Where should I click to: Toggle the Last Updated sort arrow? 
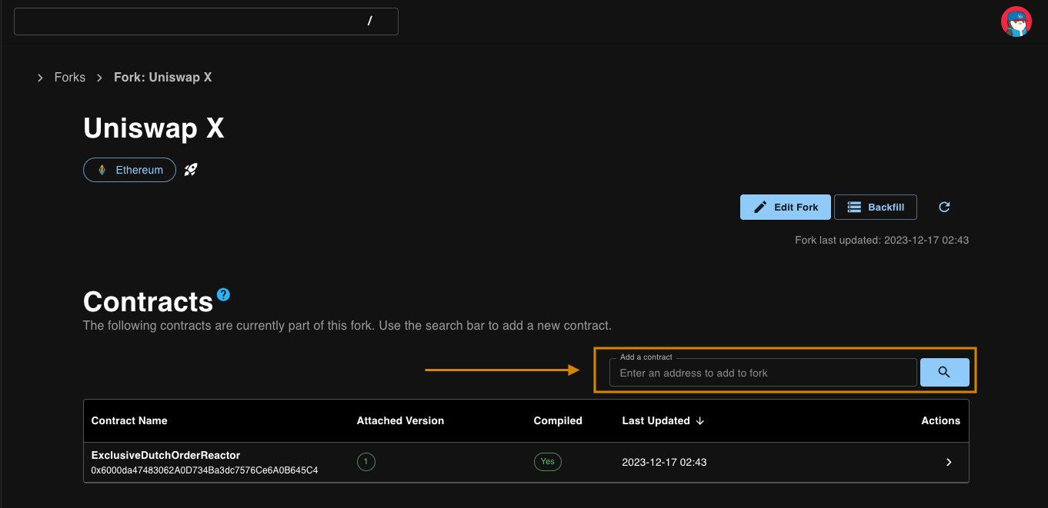click(700, 421)
